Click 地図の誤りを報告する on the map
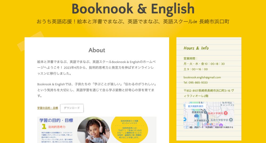Viewport: 266px width, 143px height. (224, 127)
